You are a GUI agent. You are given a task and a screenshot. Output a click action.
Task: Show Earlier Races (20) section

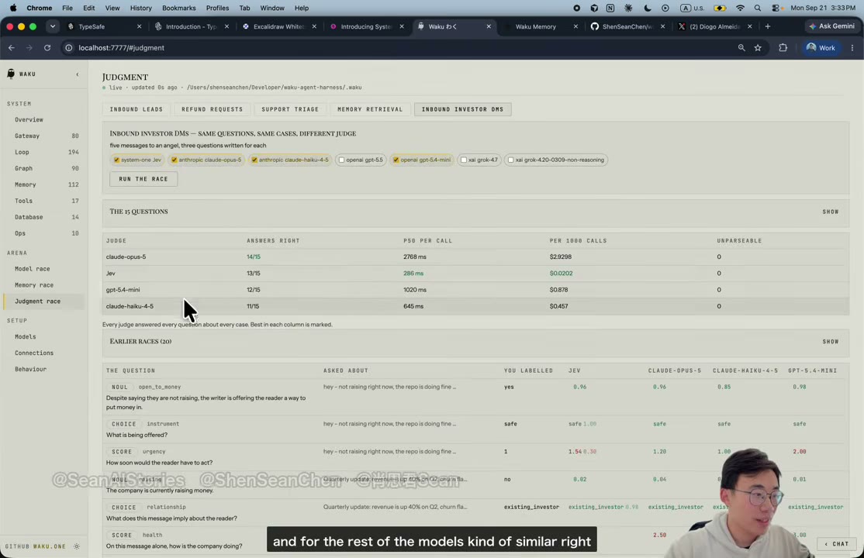(x=831, y=342)
